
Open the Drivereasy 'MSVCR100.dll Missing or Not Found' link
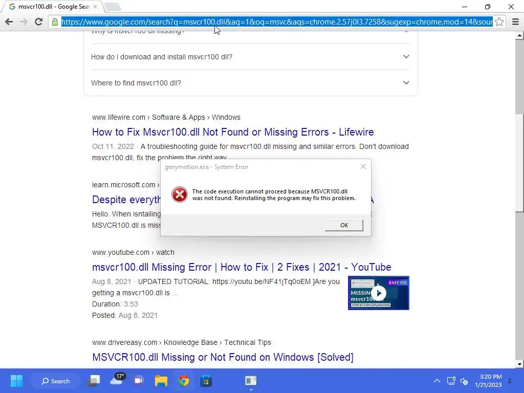tap(223, 357)
